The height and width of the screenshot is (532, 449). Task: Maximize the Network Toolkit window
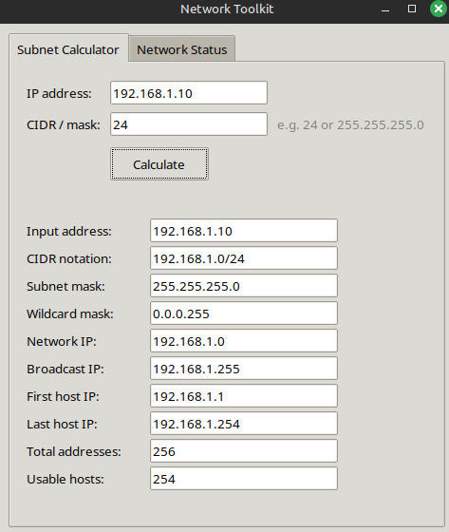point(412,9)
